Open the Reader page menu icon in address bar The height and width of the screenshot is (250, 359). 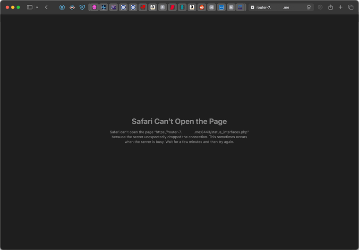point(308,8)
